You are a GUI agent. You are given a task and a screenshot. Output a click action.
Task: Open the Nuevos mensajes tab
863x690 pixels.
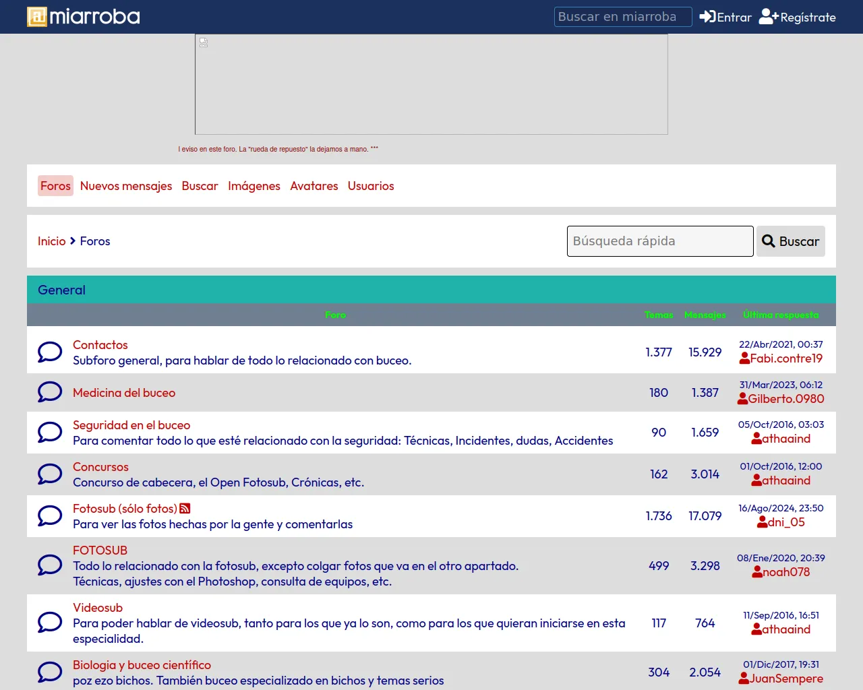coord(126,186)
